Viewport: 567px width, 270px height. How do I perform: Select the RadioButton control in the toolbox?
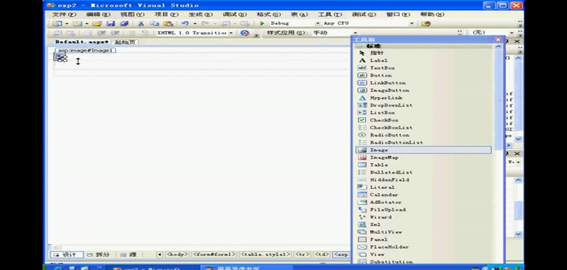pyautogui.click(x=389, y=135)
